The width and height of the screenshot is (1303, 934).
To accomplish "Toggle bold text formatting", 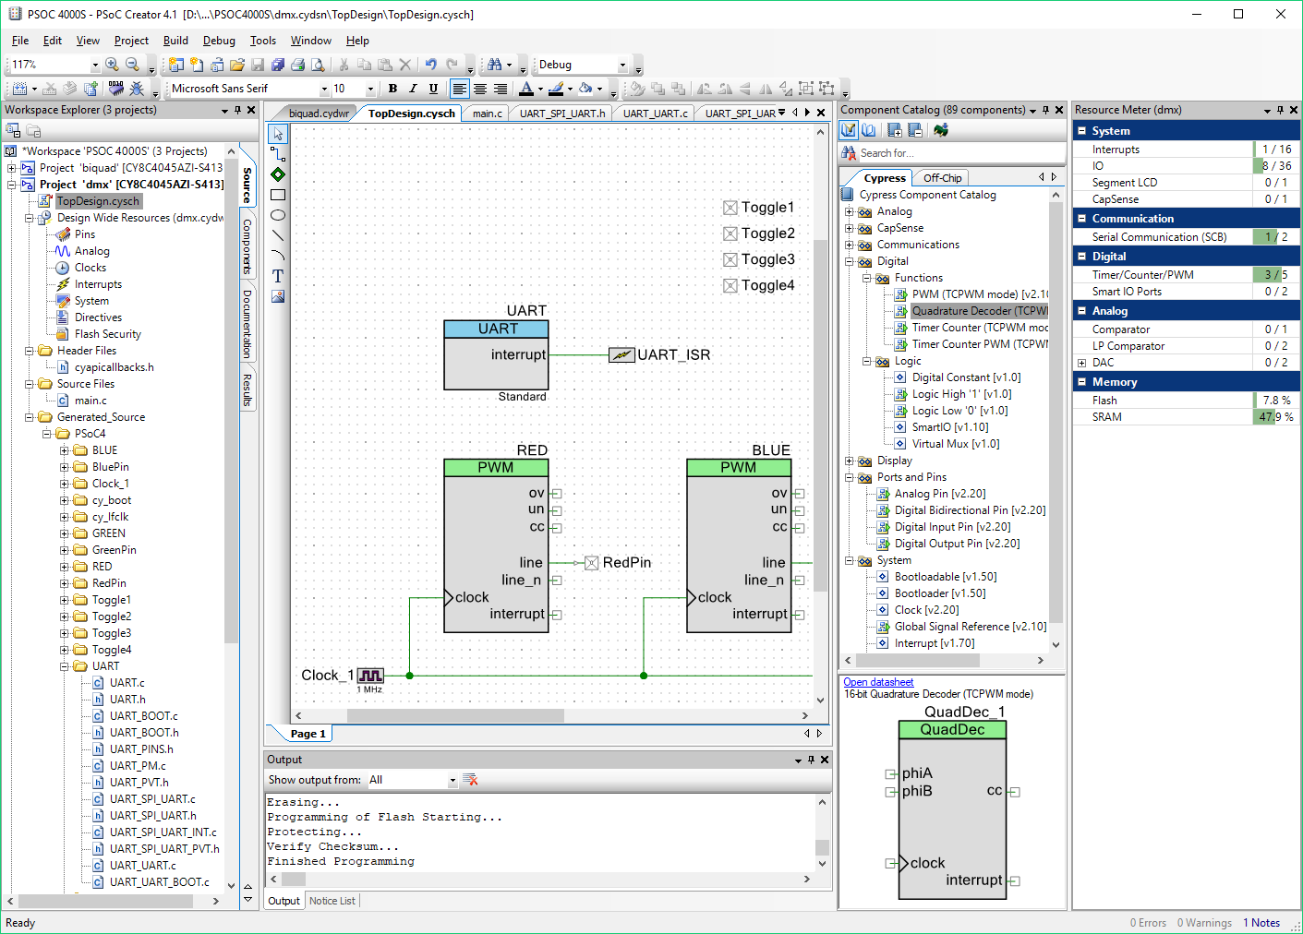I will coord(392,89).
